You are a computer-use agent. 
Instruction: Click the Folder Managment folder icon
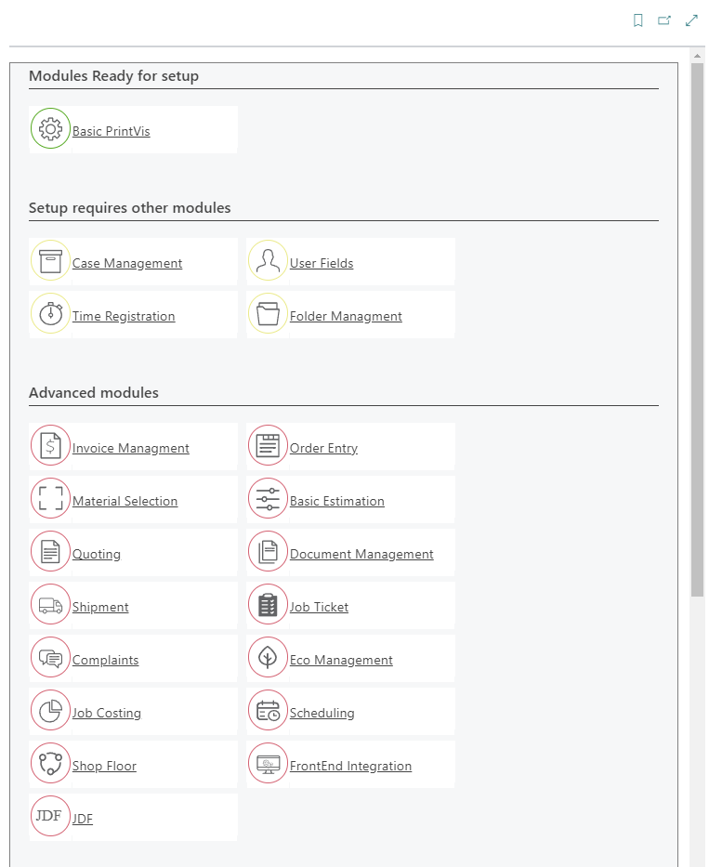[x=269, y=313]
